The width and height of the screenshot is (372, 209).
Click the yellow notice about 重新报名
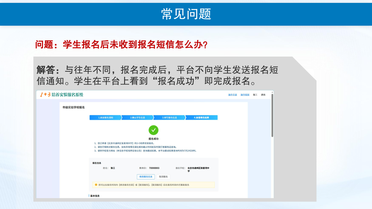tap(153, 185)
